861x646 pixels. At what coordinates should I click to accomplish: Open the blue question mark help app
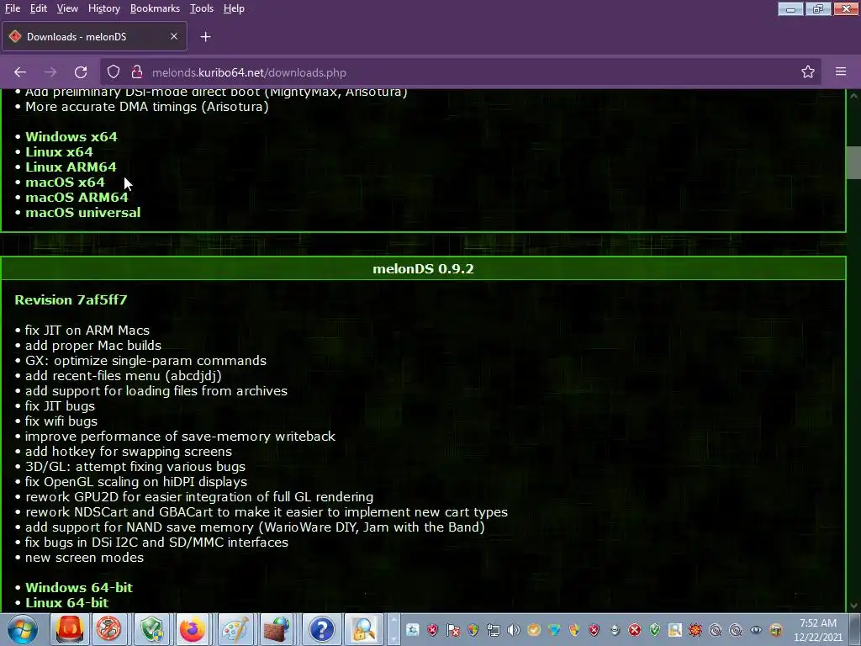(322, 629)
